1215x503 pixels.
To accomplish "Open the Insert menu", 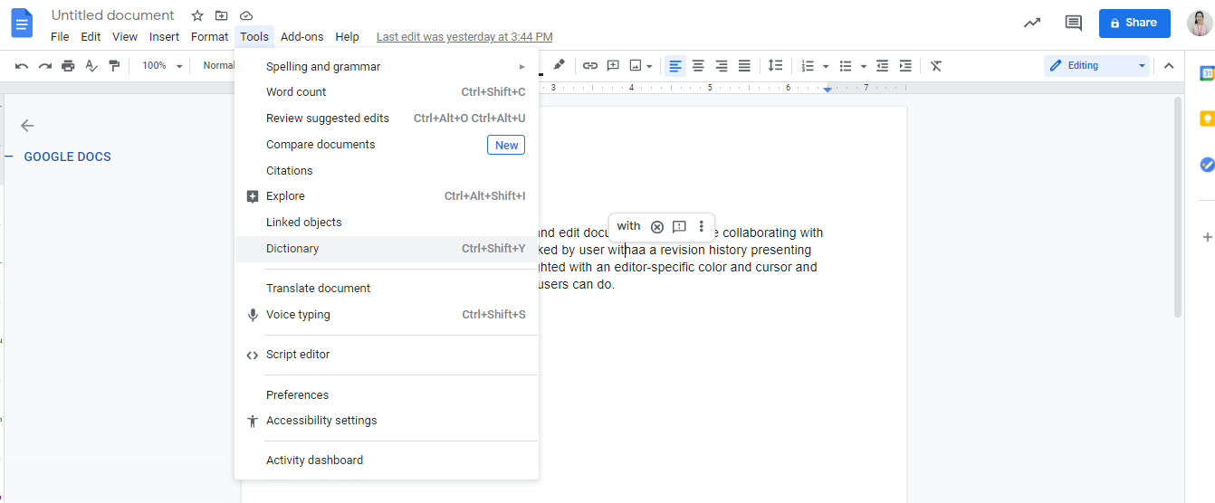I will click(x=164, y=37).
